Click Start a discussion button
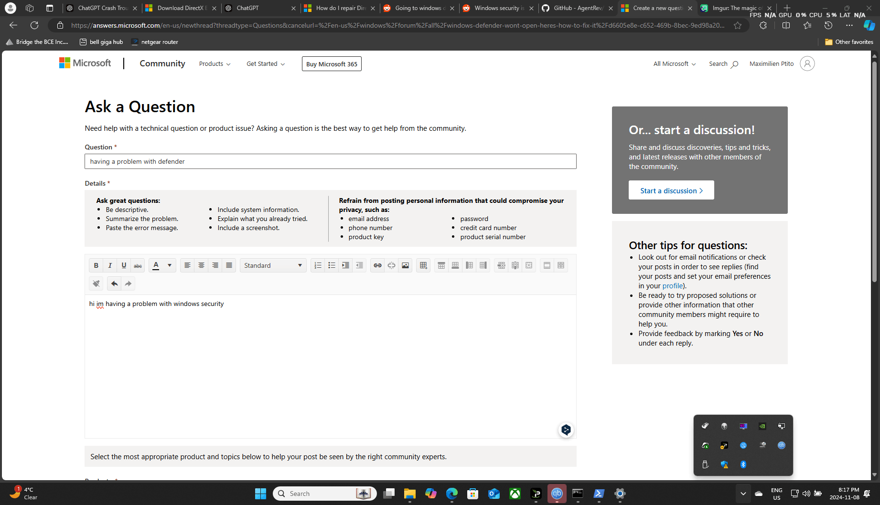The width and height of the screenshot is (880, 505). (x=671, y=190)
